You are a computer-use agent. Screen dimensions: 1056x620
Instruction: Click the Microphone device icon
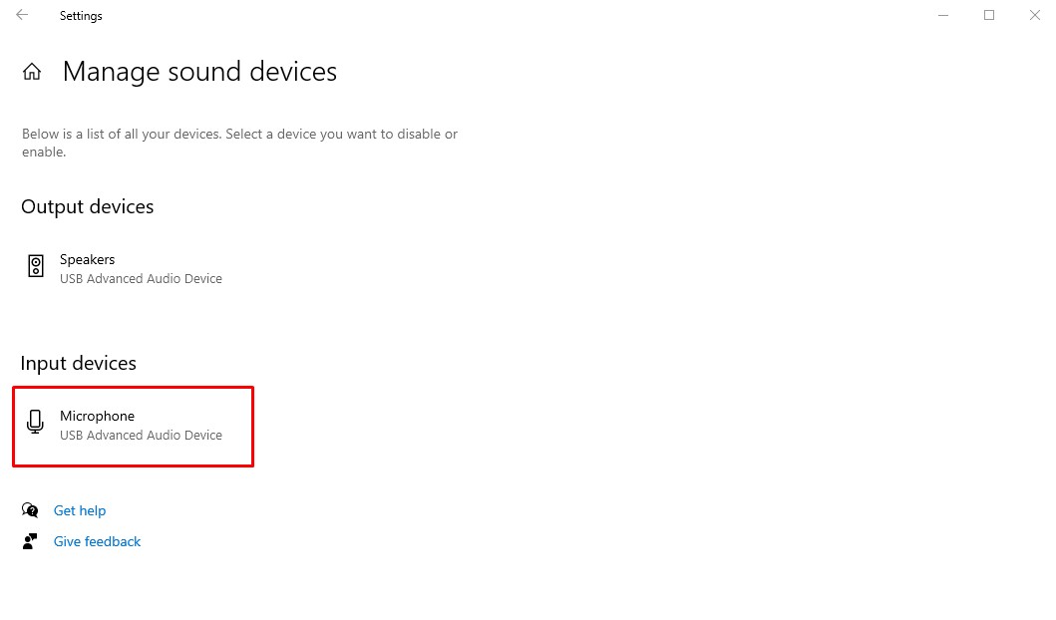35,423
